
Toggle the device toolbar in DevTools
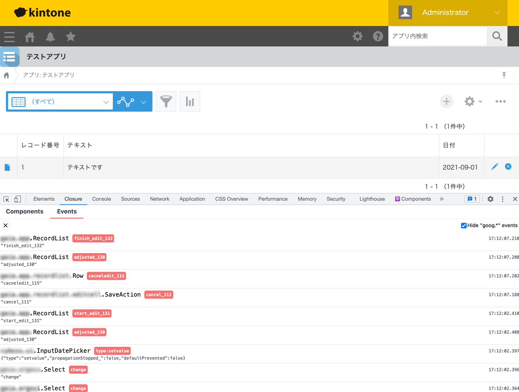pyautogui.click(x=17, y=199)
